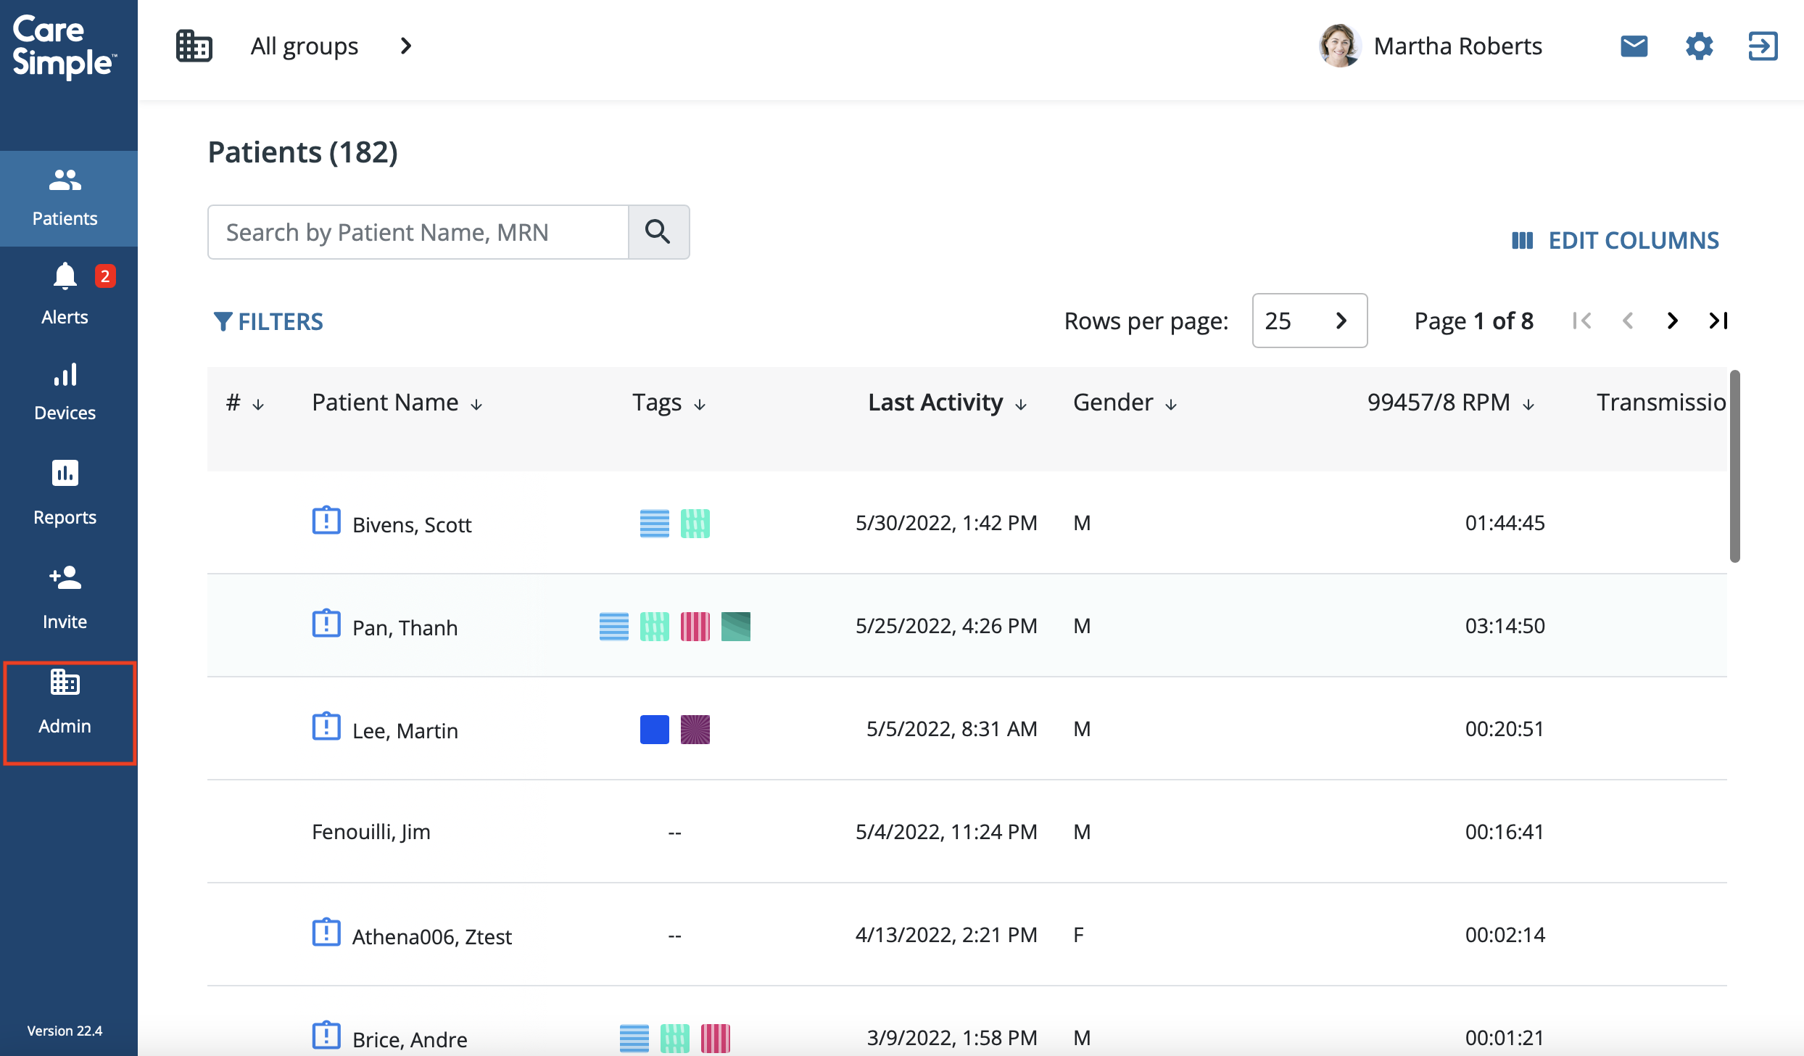1804x1056 pixels.
Task: Open the Alerts section
Action: tap(65, 295)
